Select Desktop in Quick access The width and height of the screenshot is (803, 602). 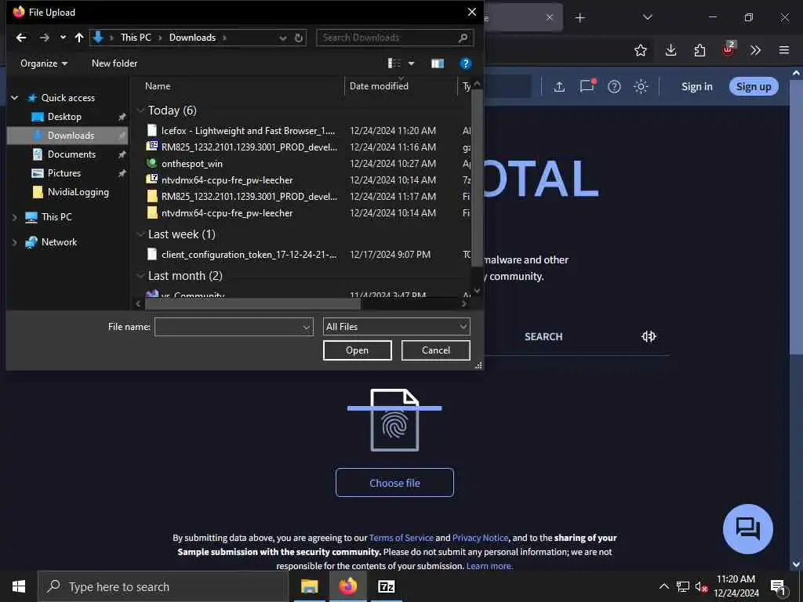click(x=64, y=117)
